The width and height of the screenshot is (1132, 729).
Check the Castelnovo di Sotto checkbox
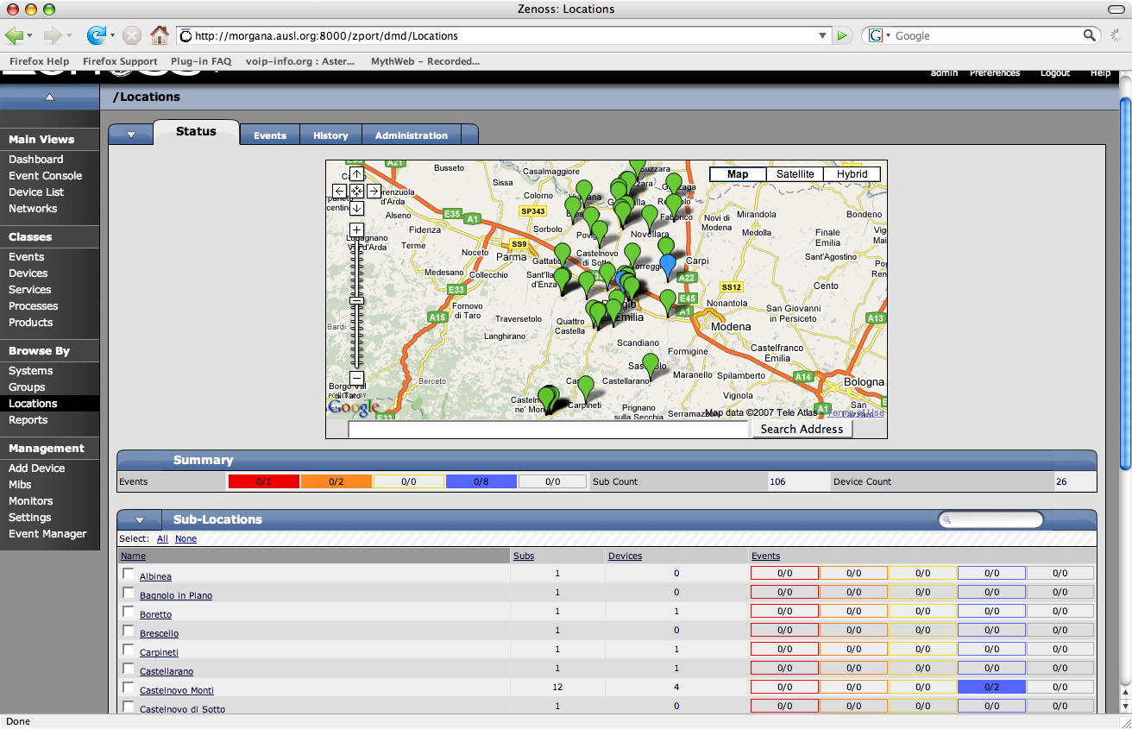pos(129,707)
